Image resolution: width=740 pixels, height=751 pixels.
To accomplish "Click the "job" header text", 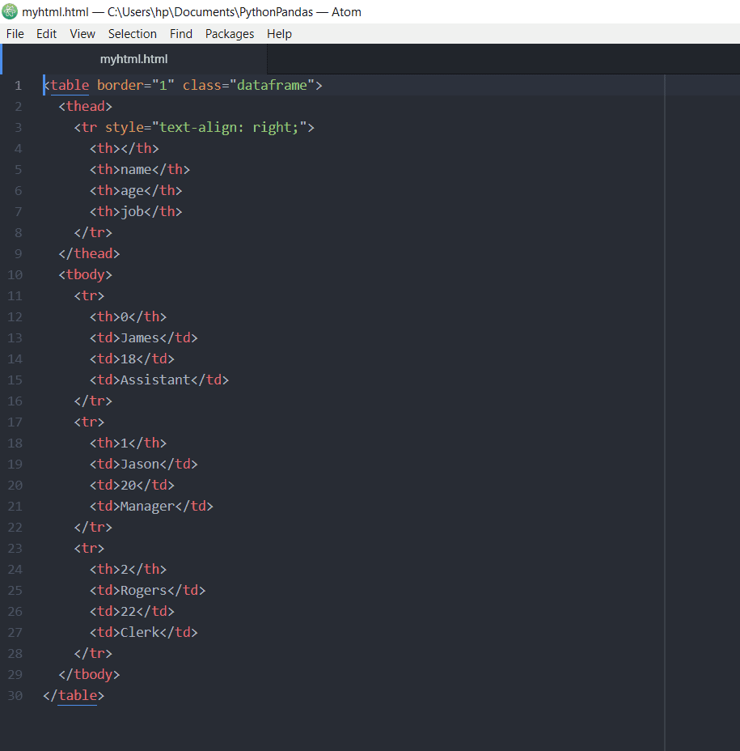I will coord(132,212).
